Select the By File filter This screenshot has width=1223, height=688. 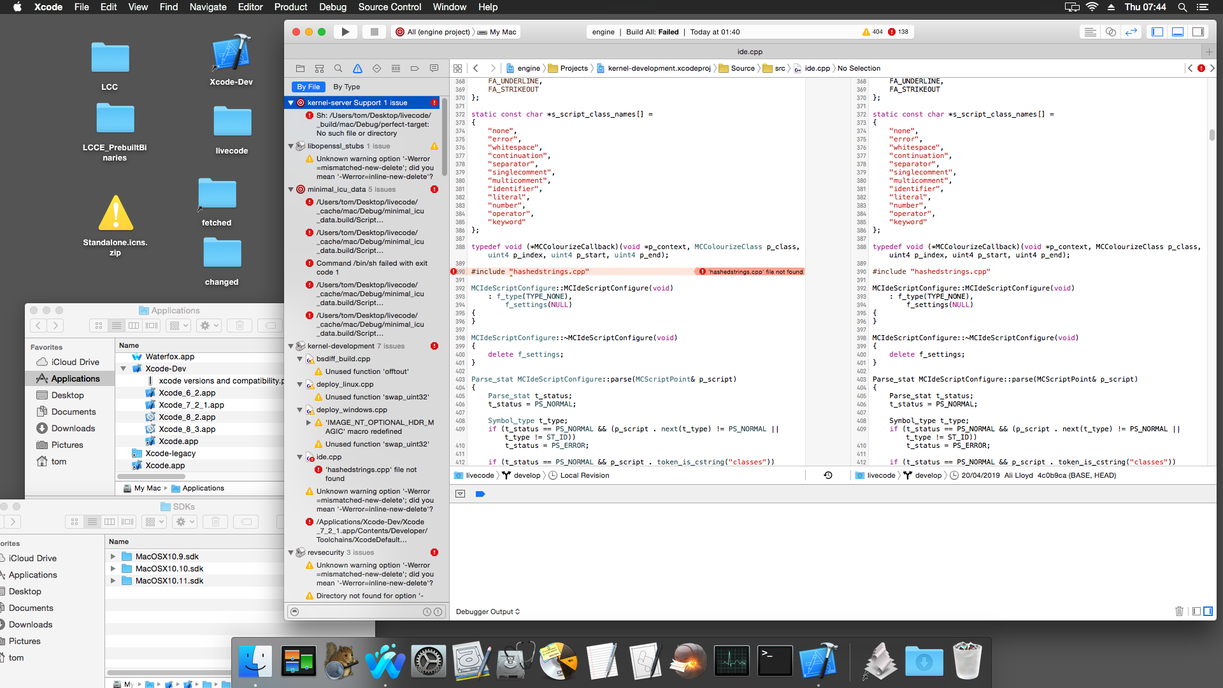point(308,87)
